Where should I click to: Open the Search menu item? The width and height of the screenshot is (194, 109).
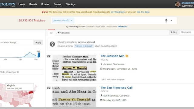[x=33, y=4]
